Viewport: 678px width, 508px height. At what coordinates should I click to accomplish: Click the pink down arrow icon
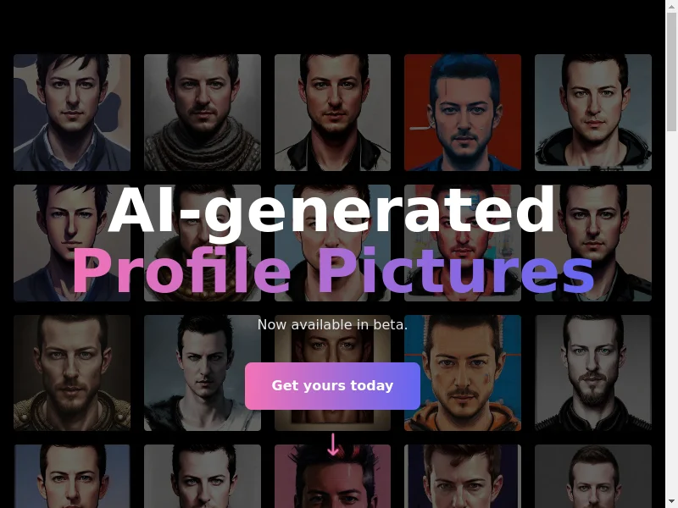pos(333,444)
